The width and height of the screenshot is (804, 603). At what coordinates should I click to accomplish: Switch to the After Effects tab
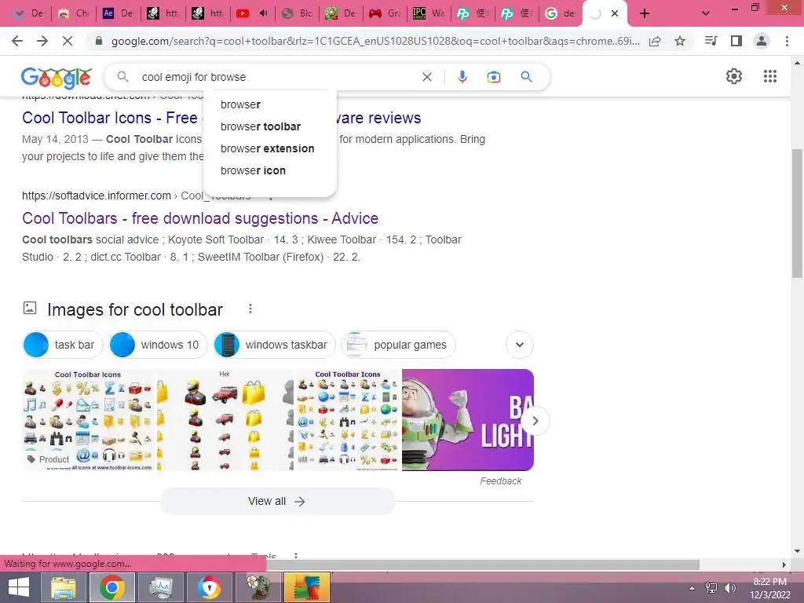(118, 13)
